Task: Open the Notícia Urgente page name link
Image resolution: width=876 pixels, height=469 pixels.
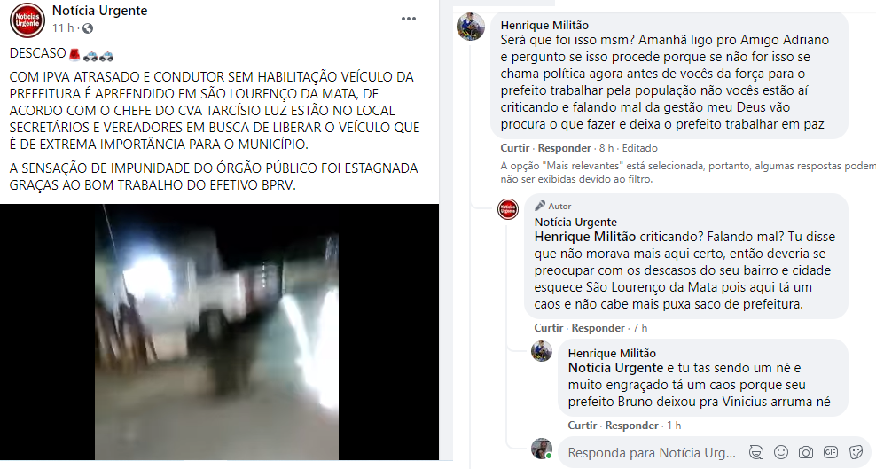Action: pos(100,11)
